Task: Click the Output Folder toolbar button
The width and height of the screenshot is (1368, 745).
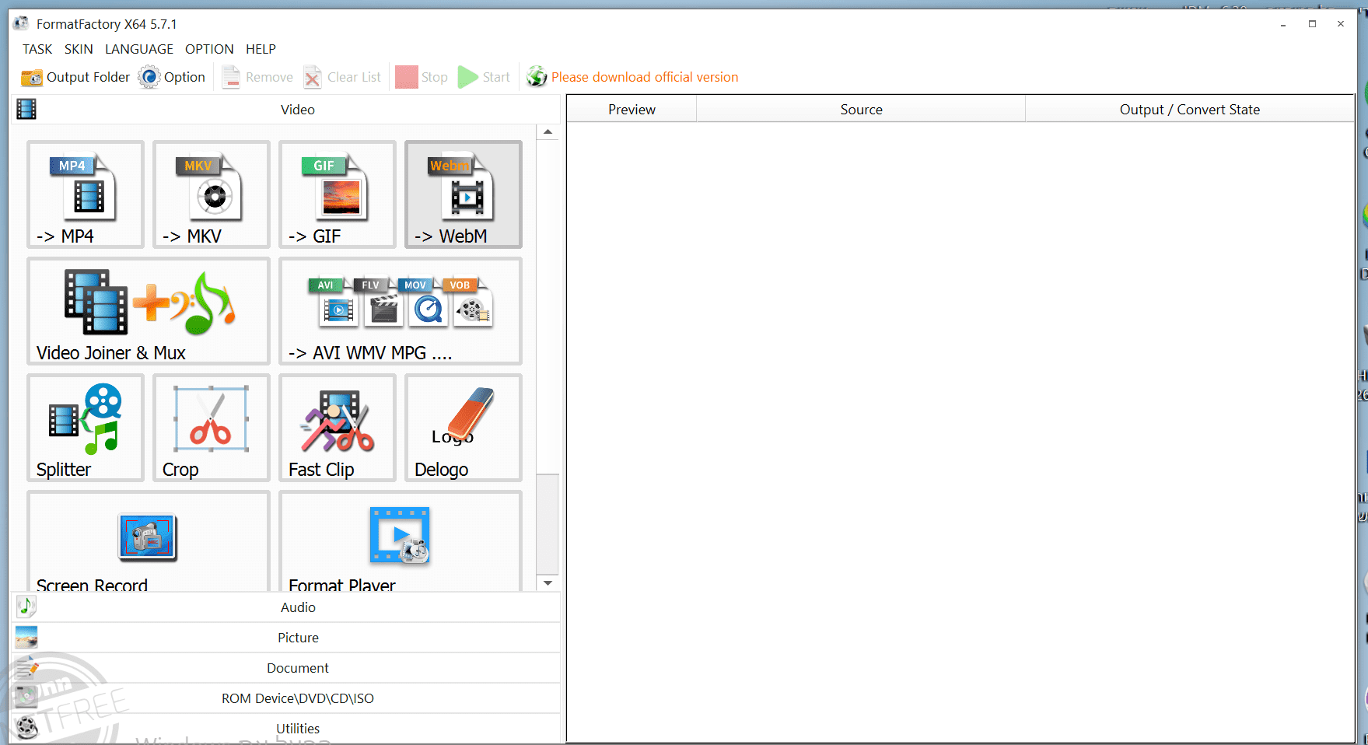Action: (x=75, y=77)
